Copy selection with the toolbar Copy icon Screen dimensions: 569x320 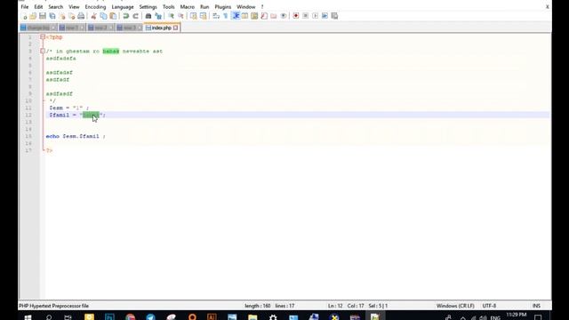(103, 16)
